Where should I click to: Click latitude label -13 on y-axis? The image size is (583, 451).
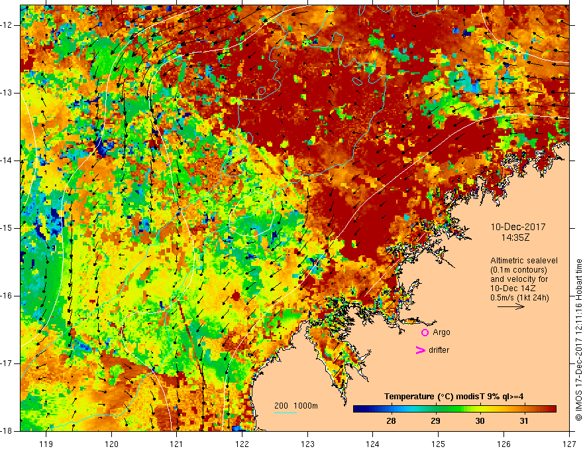[6, 93]
